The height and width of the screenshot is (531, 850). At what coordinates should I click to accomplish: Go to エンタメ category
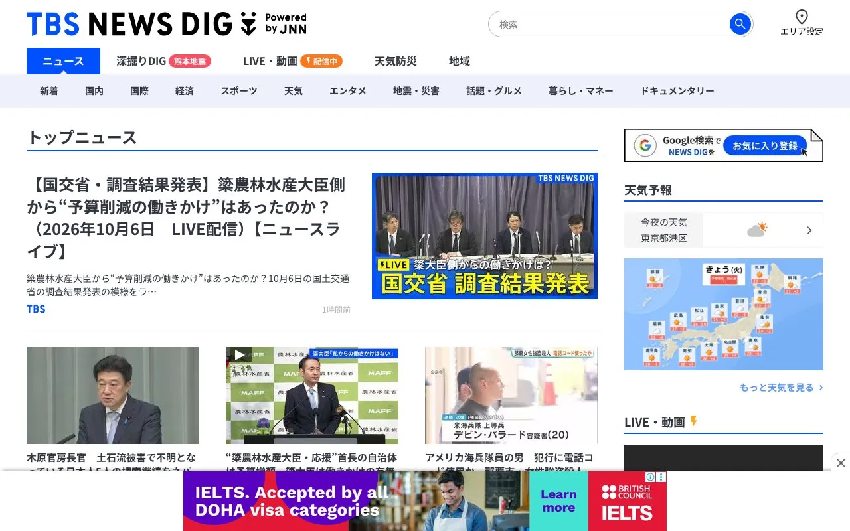coord(348,91)
